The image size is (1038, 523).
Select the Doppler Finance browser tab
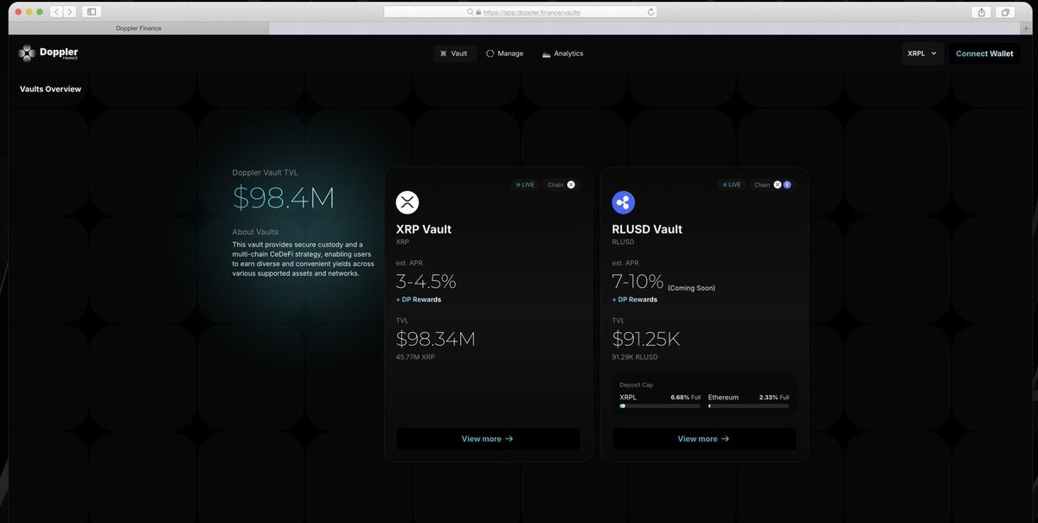tap(138, 29)
